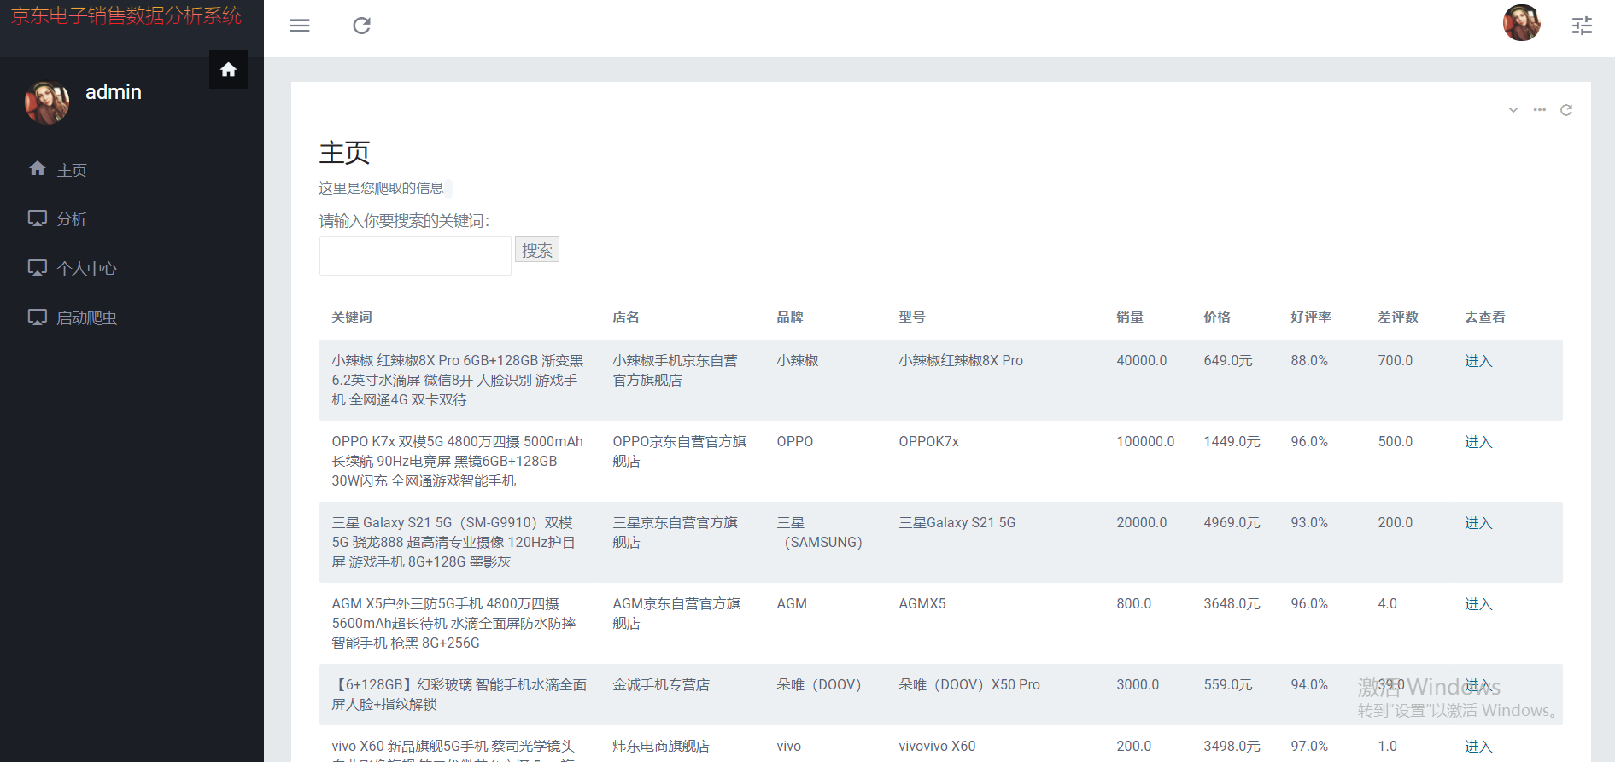Viewport: 1615px width, 762px height.
Task: Click 进入 link for AGMX5 row
Action: point(1478,604)
